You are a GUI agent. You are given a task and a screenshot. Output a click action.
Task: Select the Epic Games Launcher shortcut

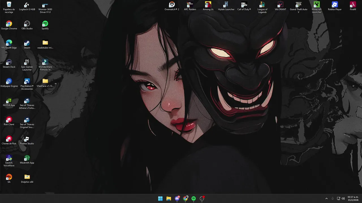(27, 65)
